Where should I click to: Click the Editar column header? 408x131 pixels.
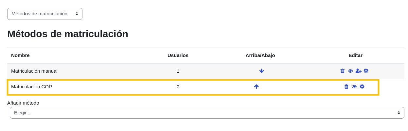coord(355,55)
